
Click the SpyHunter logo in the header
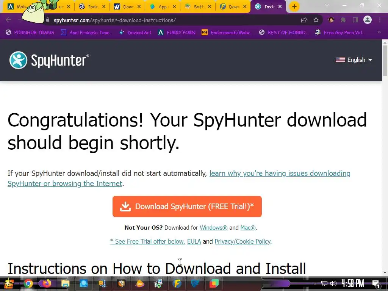[x=49, y=60]
